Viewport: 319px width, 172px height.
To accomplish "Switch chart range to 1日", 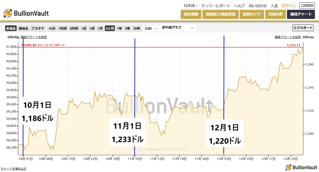I will coord(84,28).
